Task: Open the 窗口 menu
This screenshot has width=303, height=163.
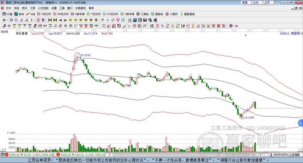Action: coord(70,8)
